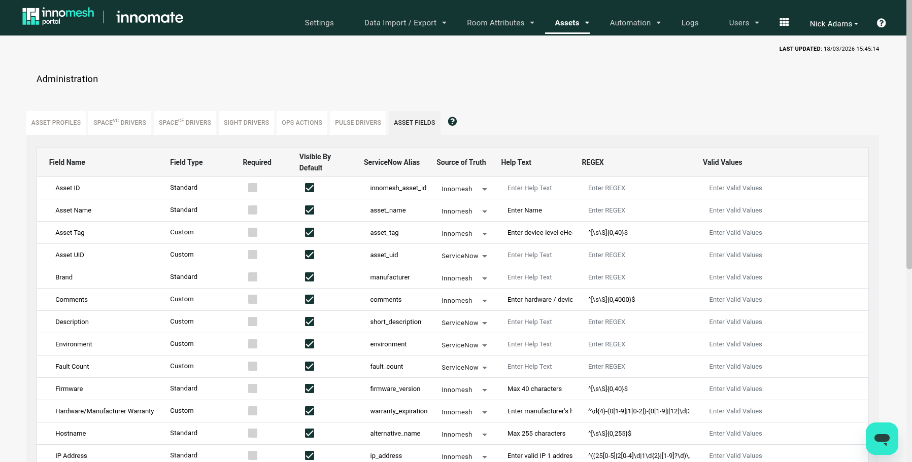Toggle Visible By Default for Firmware
The height and width of the screenshot is (462, 912).
tap(310, 388)
